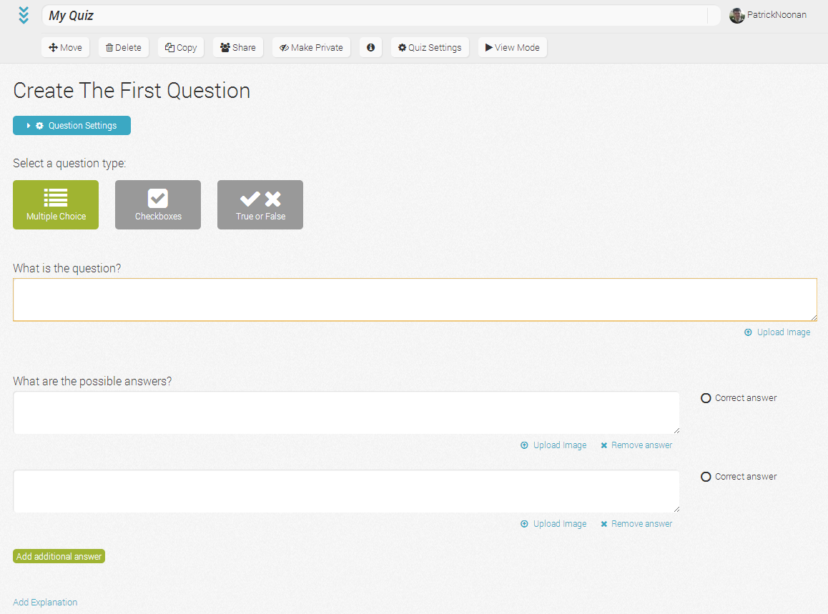Click the question text input area
The height and width of the screenshot is (614, 828).
click(x=415, y=299)
